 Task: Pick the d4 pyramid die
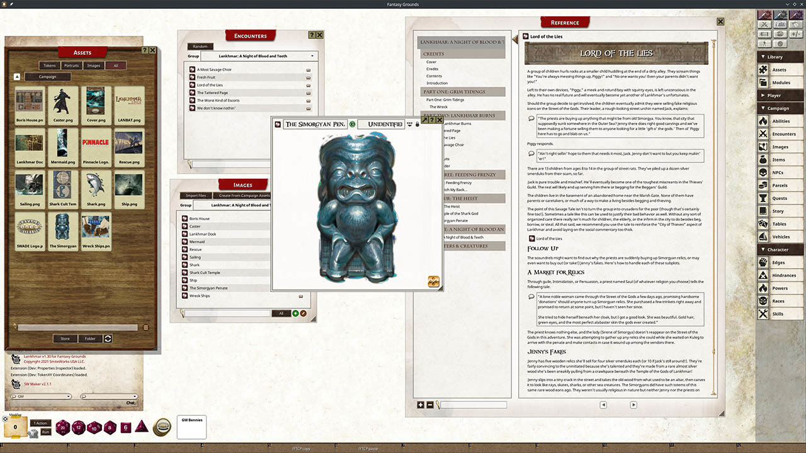click(141, 427)
